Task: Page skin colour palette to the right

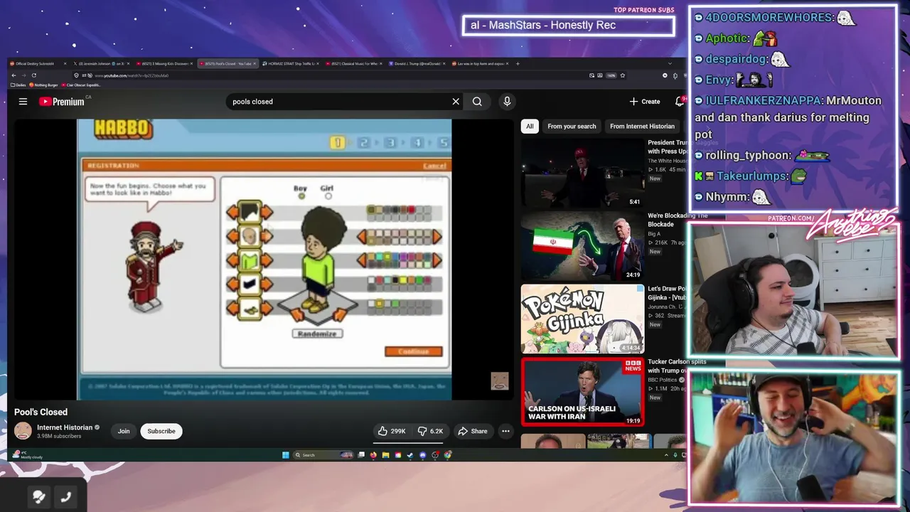Action: [x=437, y=237]
